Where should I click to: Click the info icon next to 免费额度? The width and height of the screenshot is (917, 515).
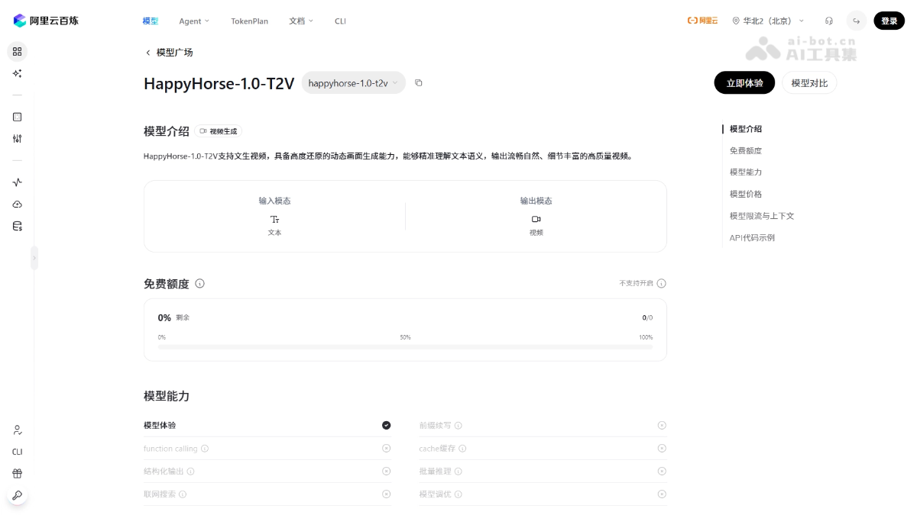click(199, 283)
